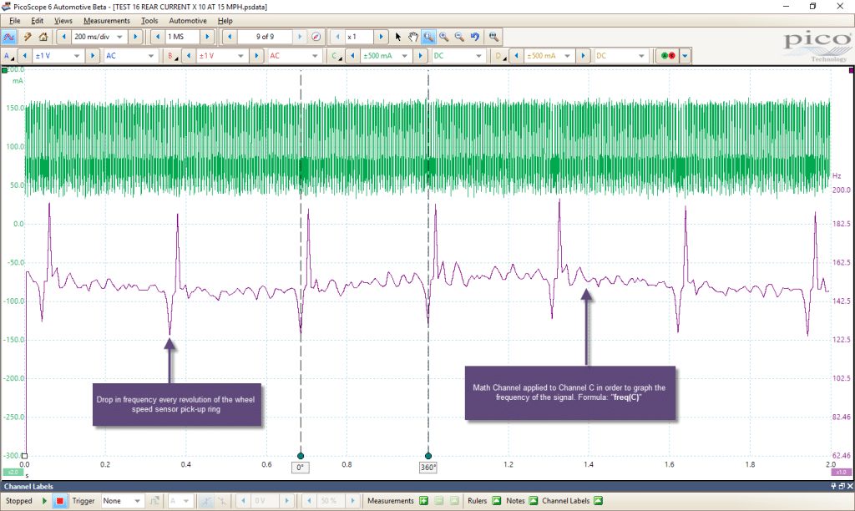Click the zoom to full view icon
Viewport: 855px width, 511px height.
[x=493, y=37]
